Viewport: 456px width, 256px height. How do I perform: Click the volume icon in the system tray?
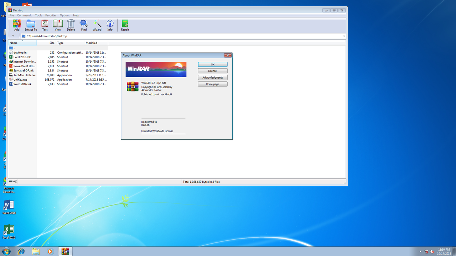tap(432, 251)
